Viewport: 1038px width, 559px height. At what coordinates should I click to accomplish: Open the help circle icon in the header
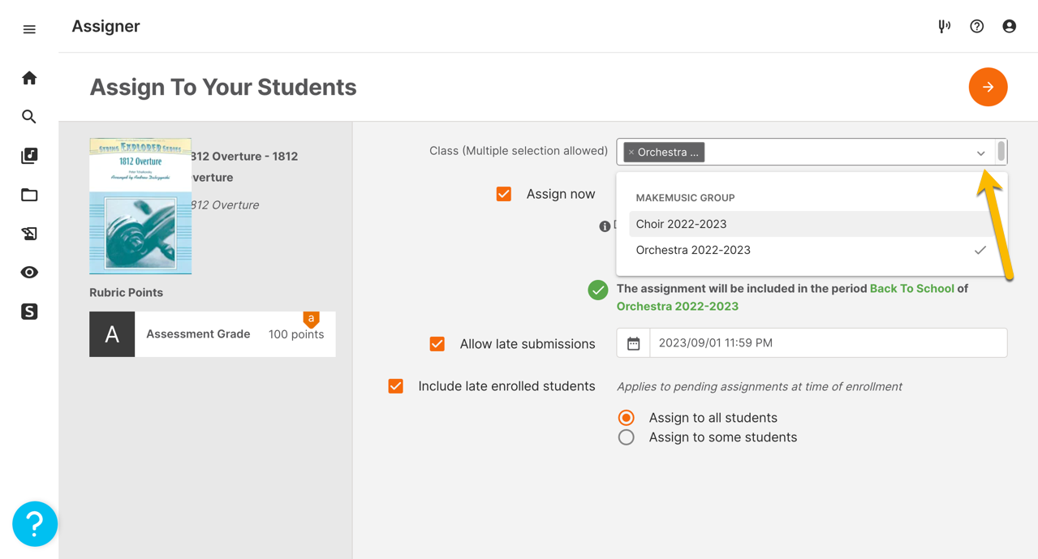[976, 26]
